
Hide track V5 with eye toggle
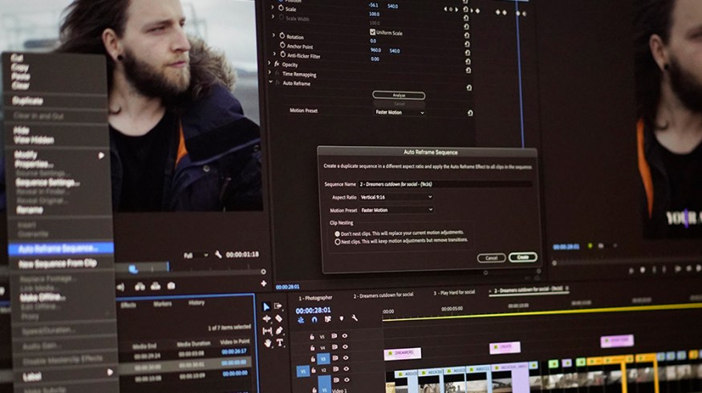(344, 336)
